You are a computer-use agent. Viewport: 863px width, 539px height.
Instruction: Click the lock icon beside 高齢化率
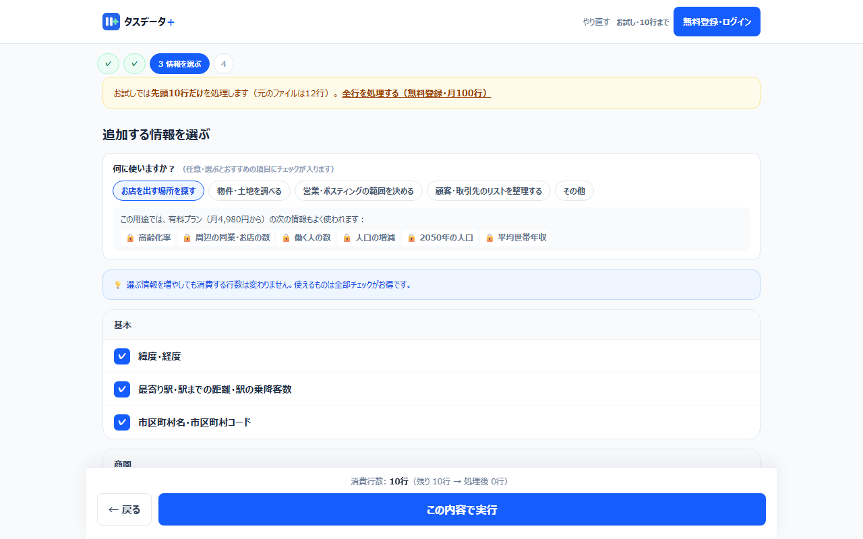131,238
